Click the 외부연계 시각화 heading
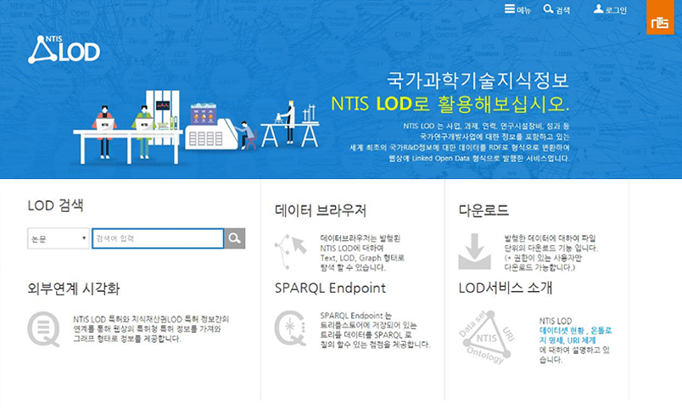This screenshot has height=408, width=682. (74, 288)
